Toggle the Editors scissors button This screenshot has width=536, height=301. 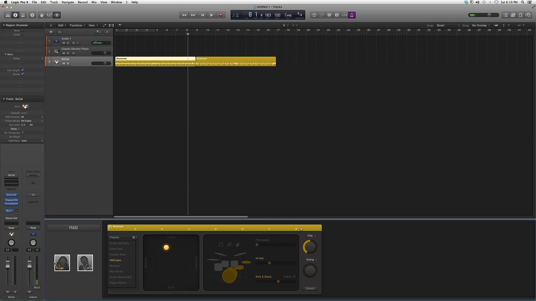(57, 15)
